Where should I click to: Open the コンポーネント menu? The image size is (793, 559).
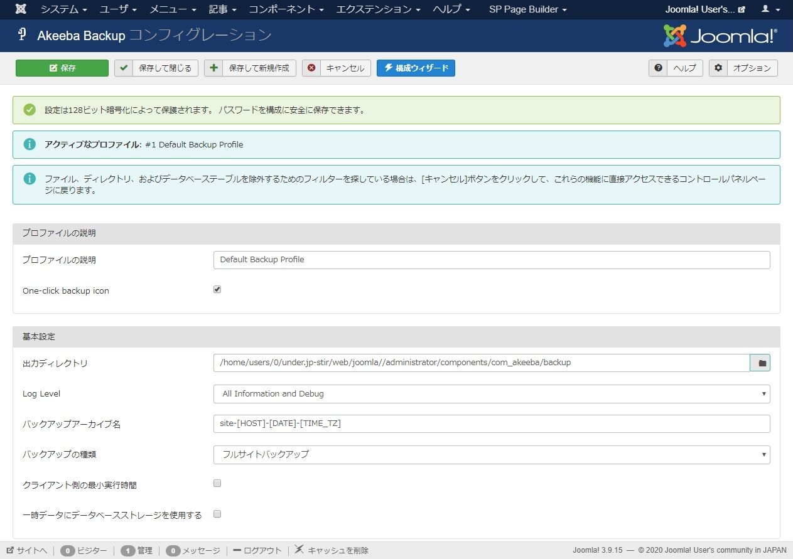284,9
